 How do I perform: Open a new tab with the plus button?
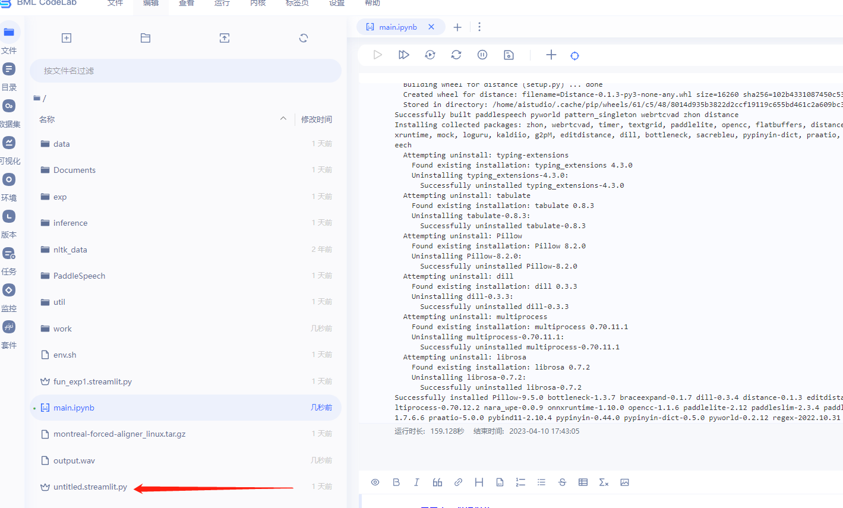(457, 27)
